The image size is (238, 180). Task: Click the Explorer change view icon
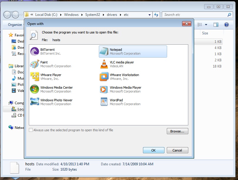[x=199, y=25]
